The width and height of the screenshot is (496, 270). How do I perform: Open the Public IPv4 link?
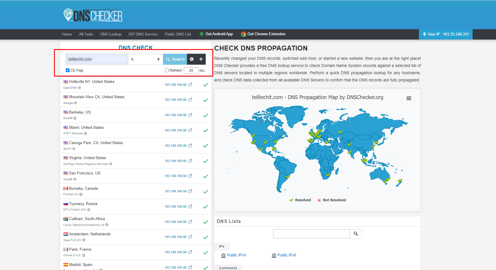click(236, 255)
